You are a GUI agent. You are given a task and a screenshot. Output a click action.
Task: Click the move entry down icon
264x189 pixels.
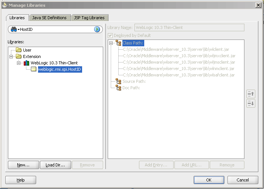(x=251, y=103)
